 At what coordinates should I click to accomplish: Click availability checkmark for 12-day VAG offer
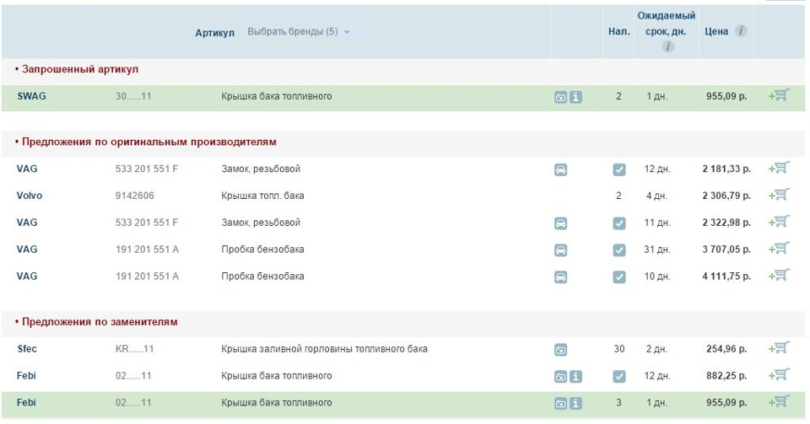(x=619, y=169)
